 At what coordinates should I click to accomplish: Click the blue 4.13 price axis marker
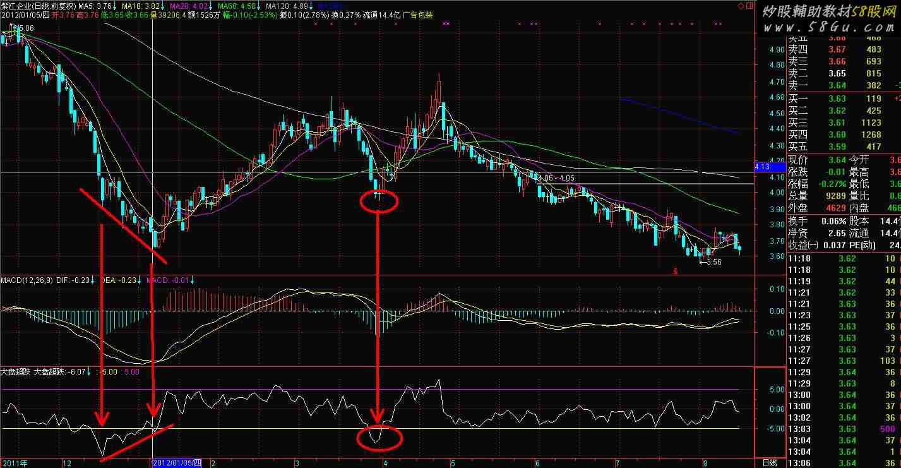[x=763, y=167]
